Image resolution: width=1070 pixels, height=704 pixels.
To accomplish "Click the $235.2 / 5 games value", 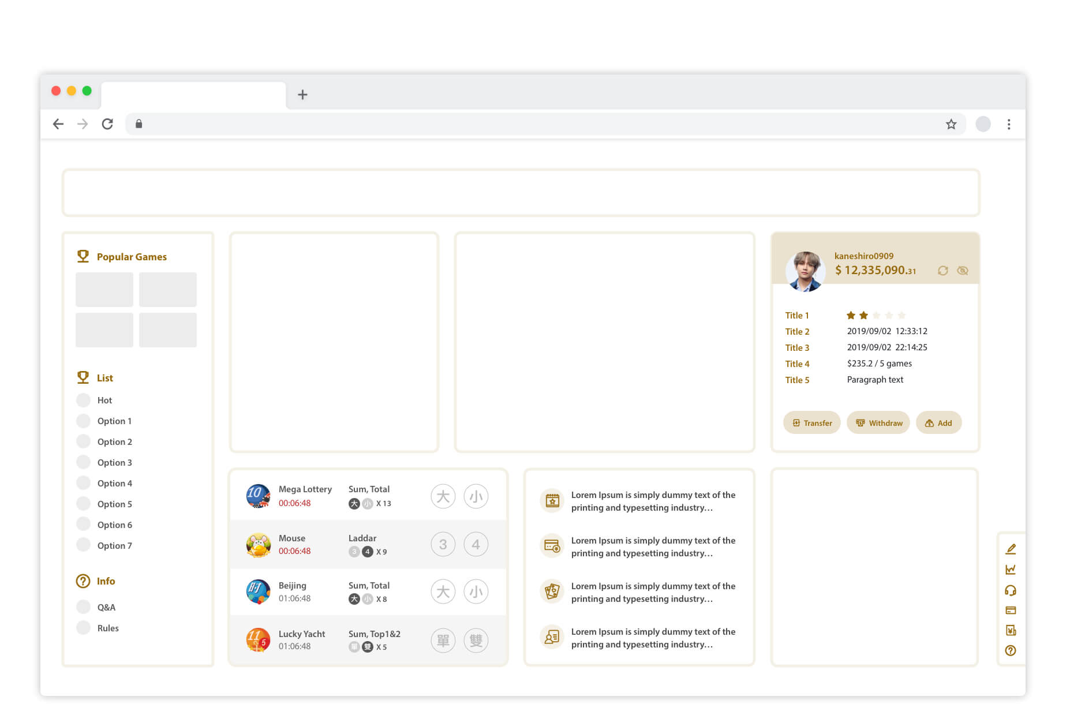I will 880,364.
